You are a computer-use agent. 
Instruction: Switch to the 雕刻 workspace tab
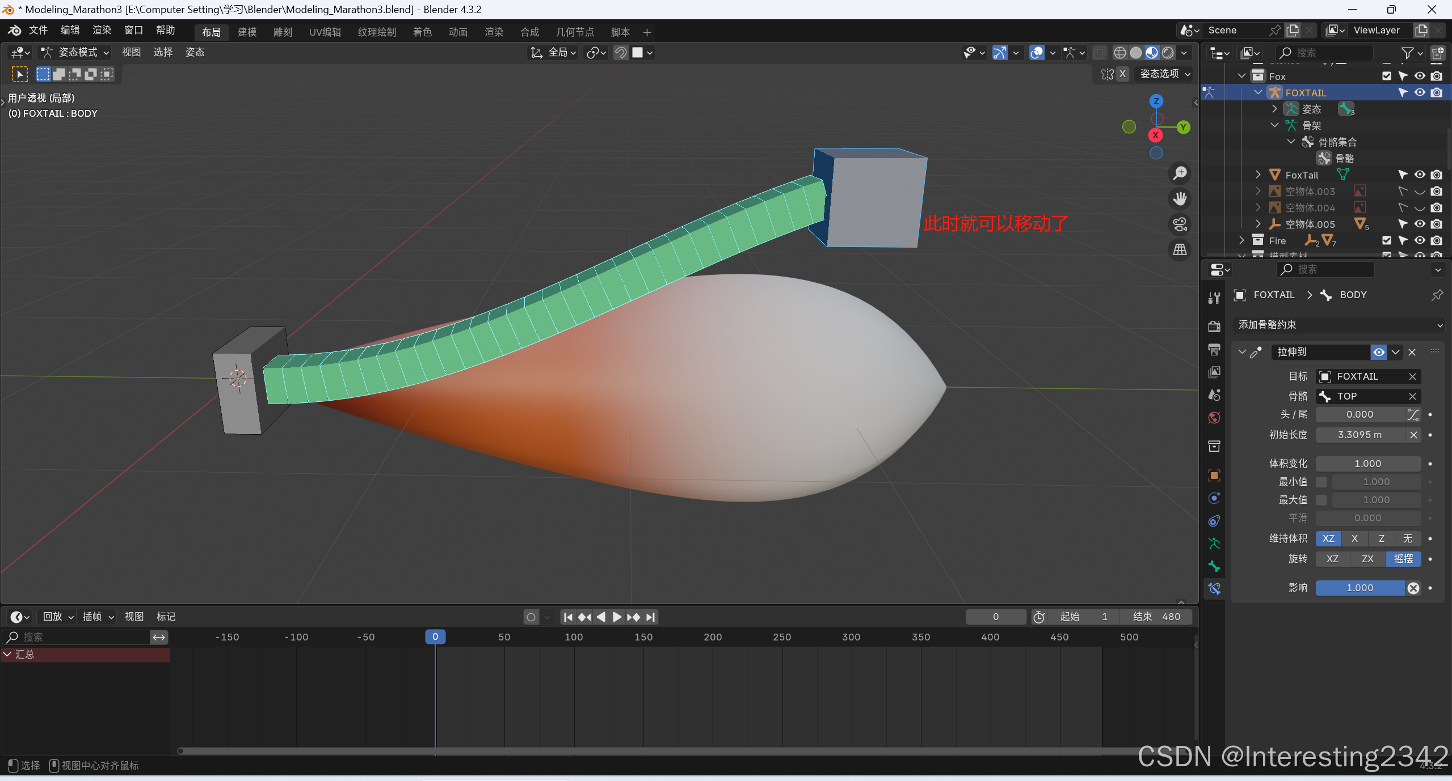tap(283, 32)
